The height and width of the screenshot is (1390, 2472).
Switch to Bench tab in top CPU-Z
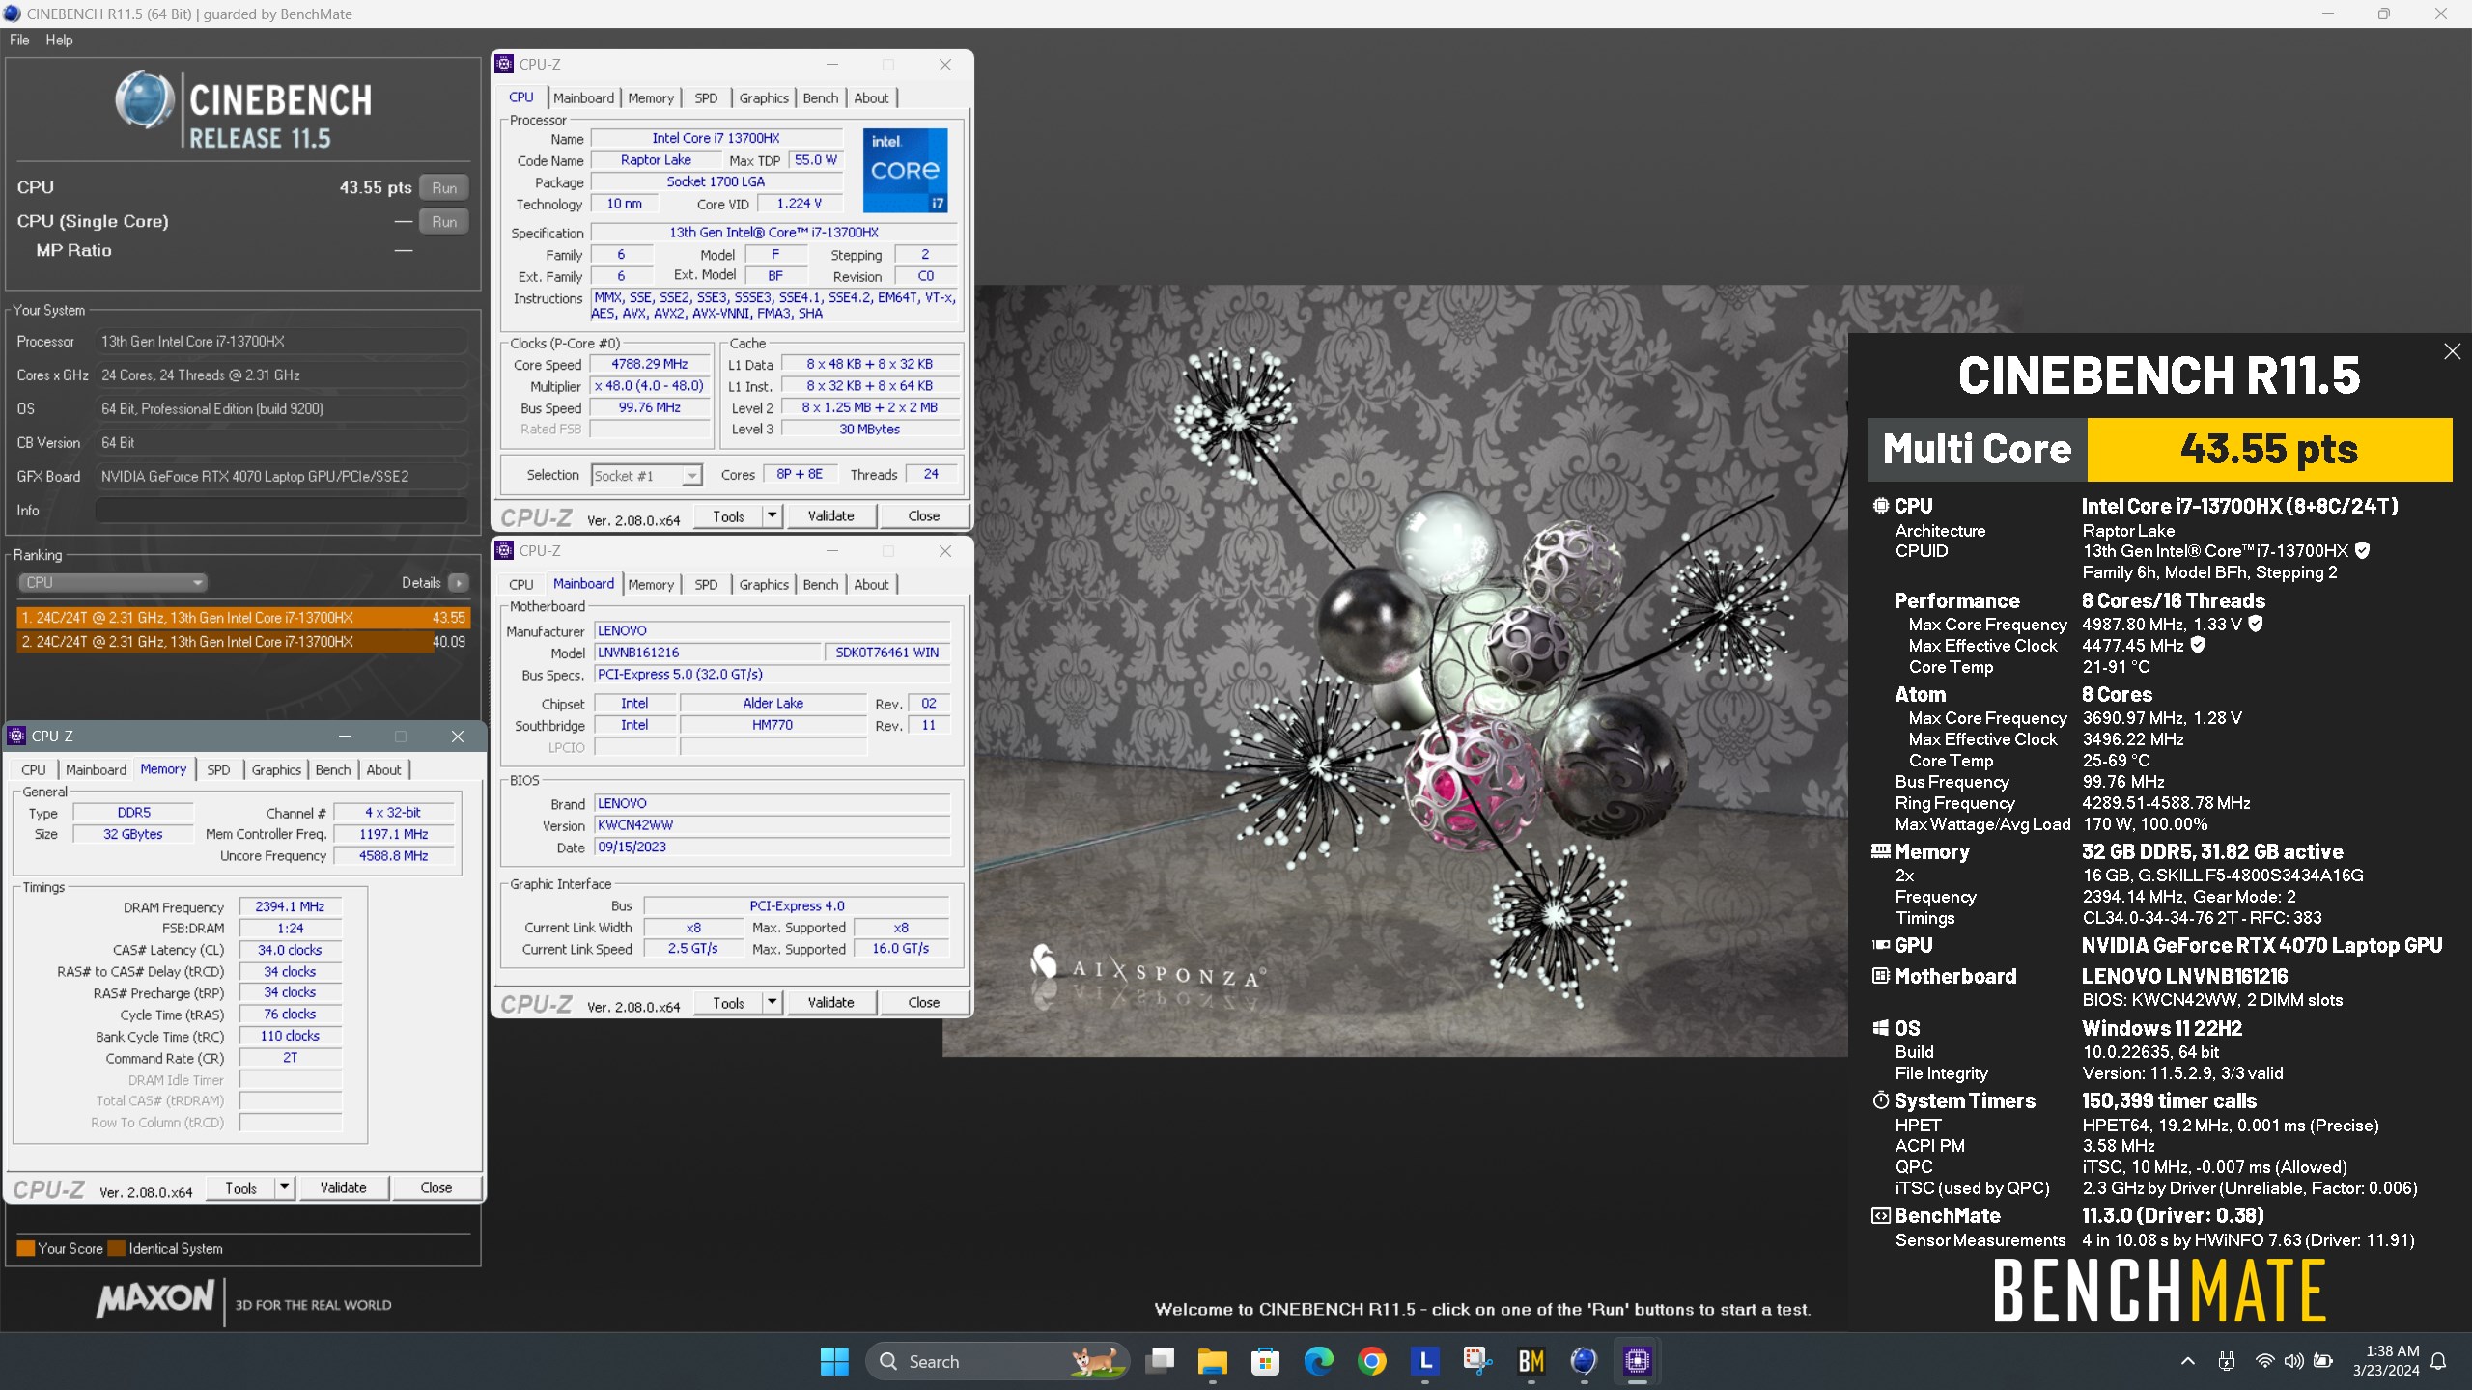821,97
